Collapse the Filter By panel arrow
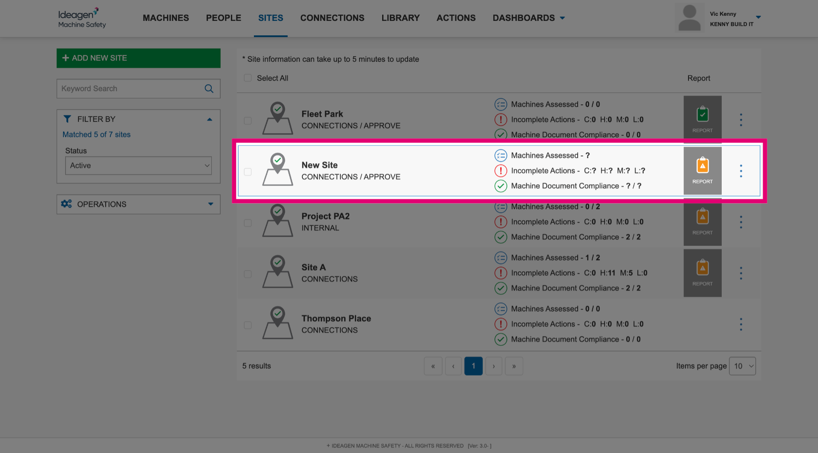 click(210, 119)
